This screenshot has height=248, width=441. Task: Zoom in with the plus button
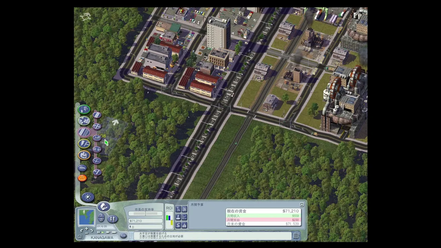(86, 228)
